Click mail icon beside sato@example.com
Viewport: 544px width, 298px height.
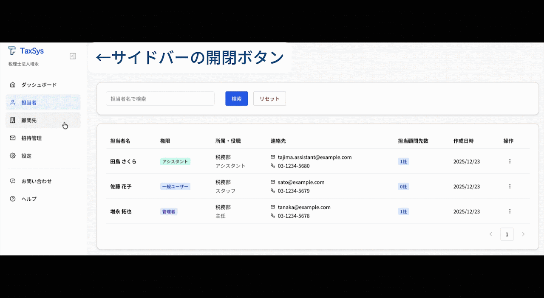click(x=273, y=182)
